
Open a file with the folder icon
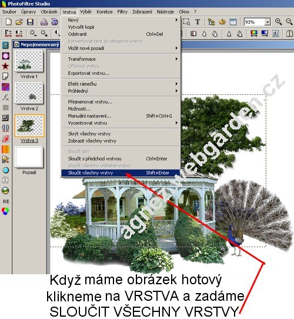[x=19, y=22]
